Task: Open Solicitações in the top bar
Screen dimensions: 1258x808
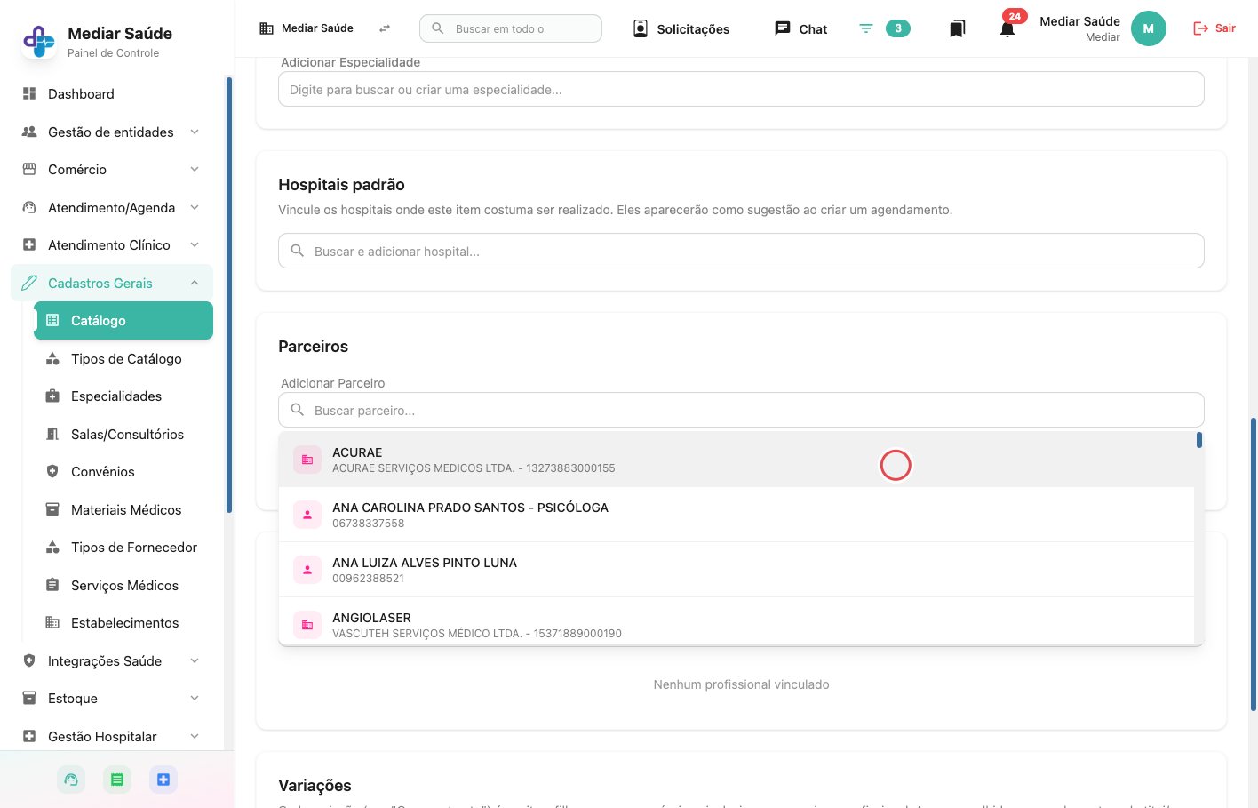Action: pos(681,28)
